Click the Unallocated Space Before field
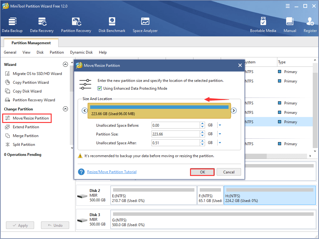Screen dimensions: 319x239 point(176,125)
